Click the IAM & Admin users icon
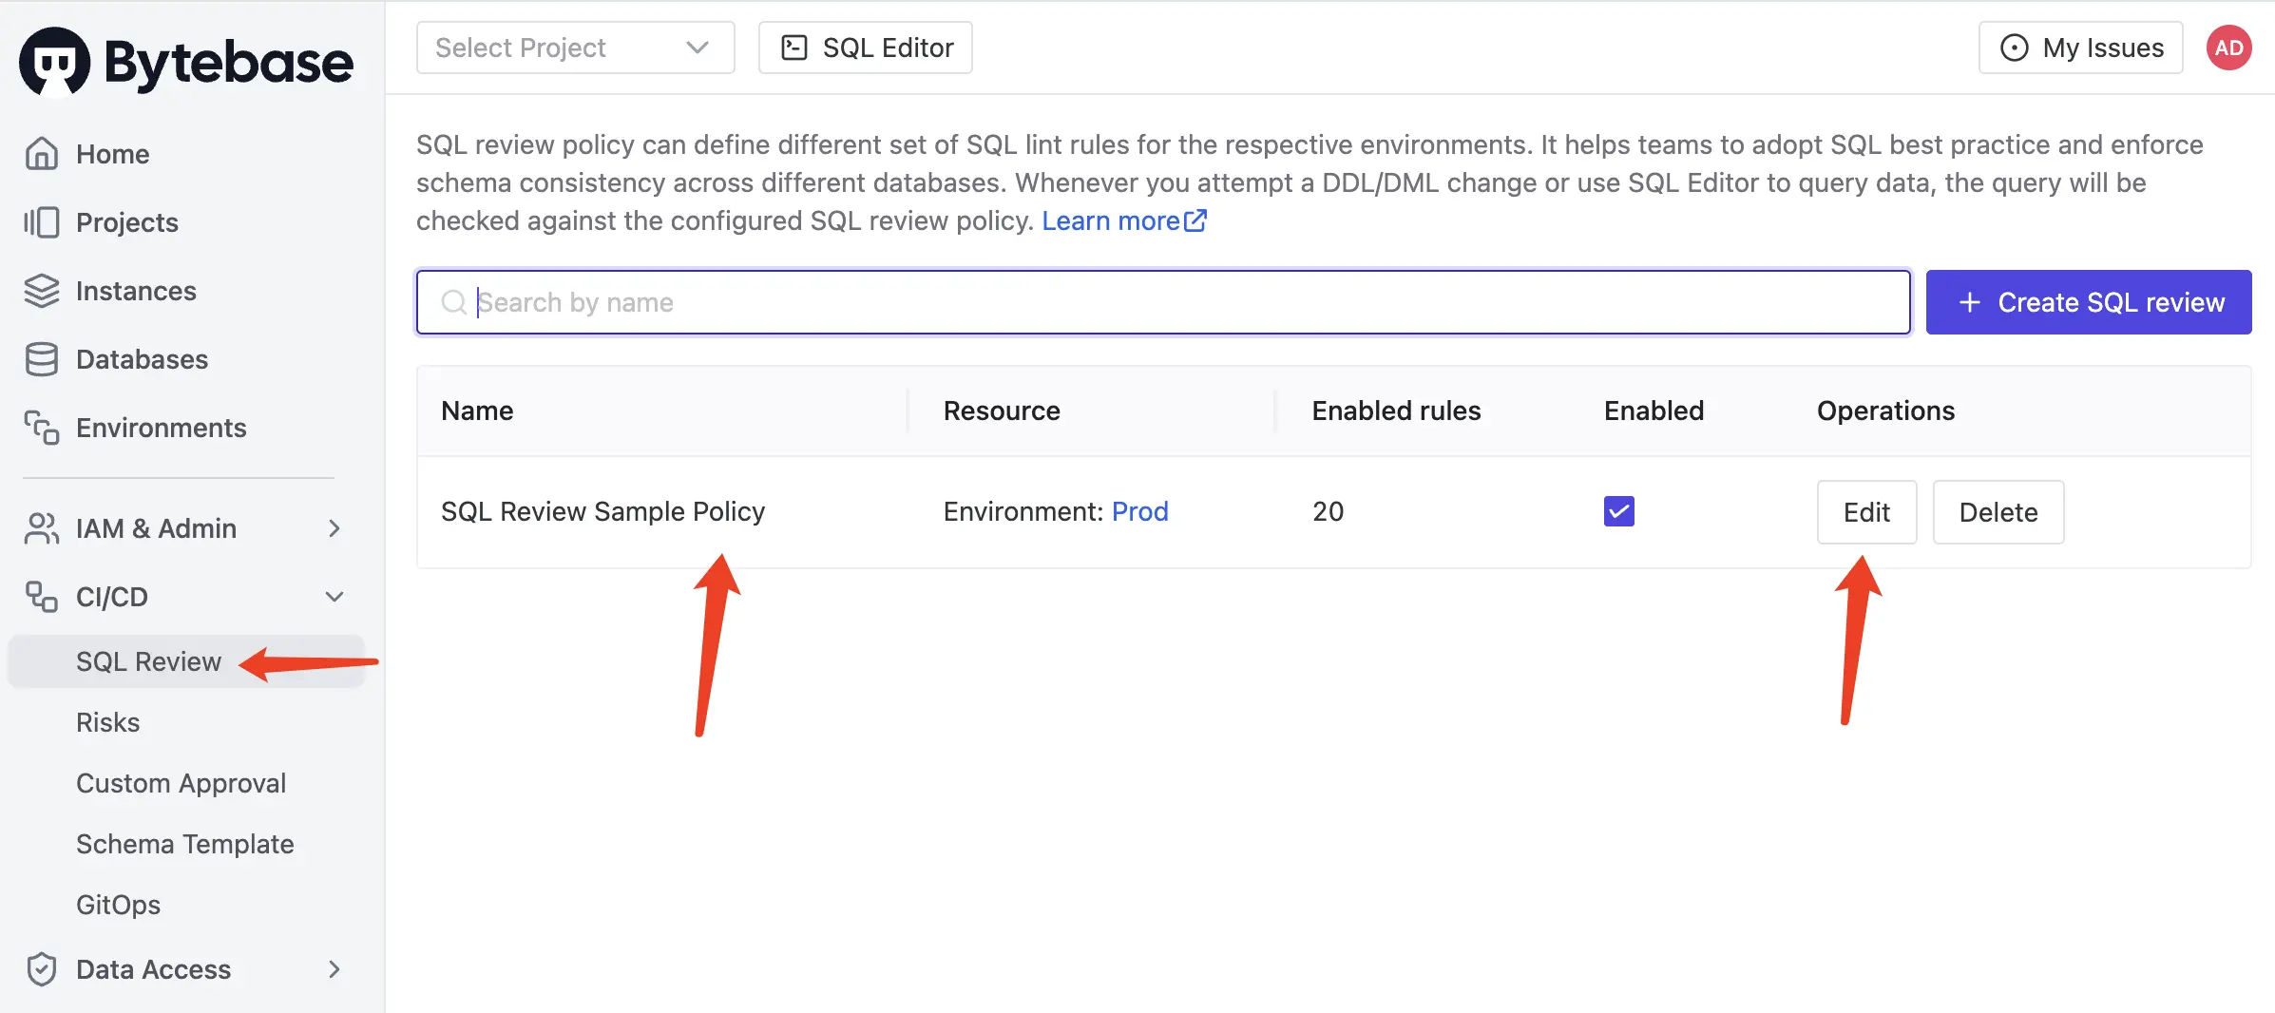Image resolution: width=2275 pixels, height=1013 pixels. pos(42,528)
